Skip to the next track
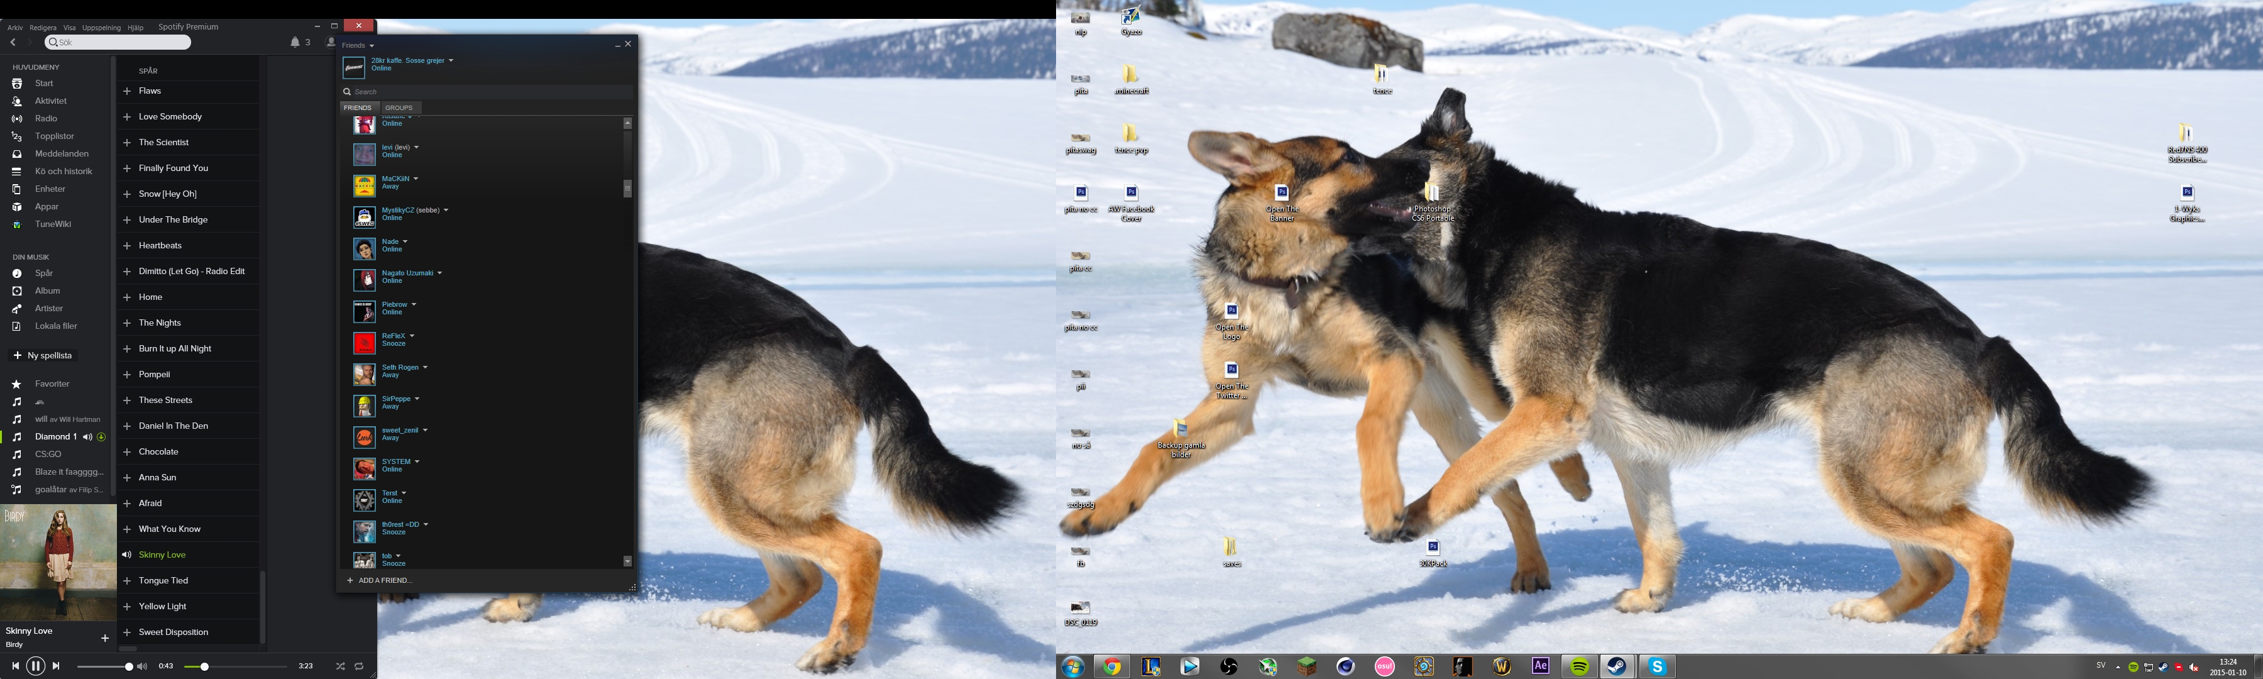Screen dimensions: 2263x679 (x=56, y=666)
